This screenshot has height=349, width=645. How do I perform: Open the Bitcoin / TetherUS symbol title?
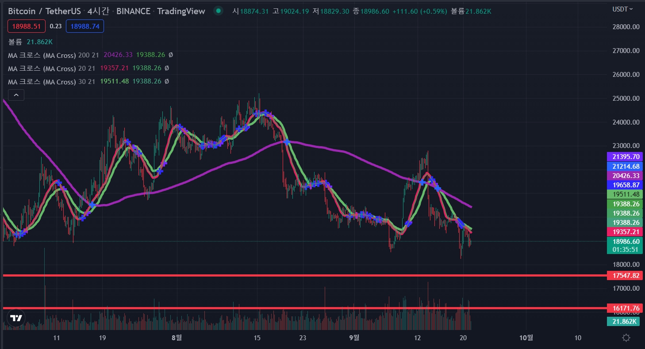44,11
